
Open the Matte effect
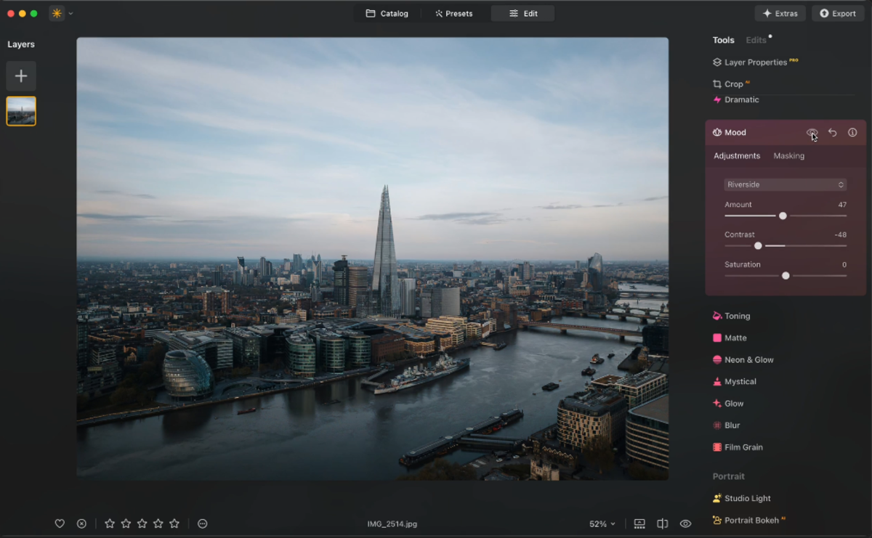(734, 338)
